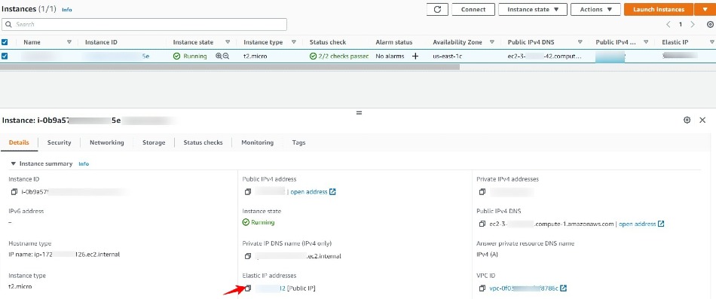
Task: Open table preferences gear icon
Action: pos(710,25)
